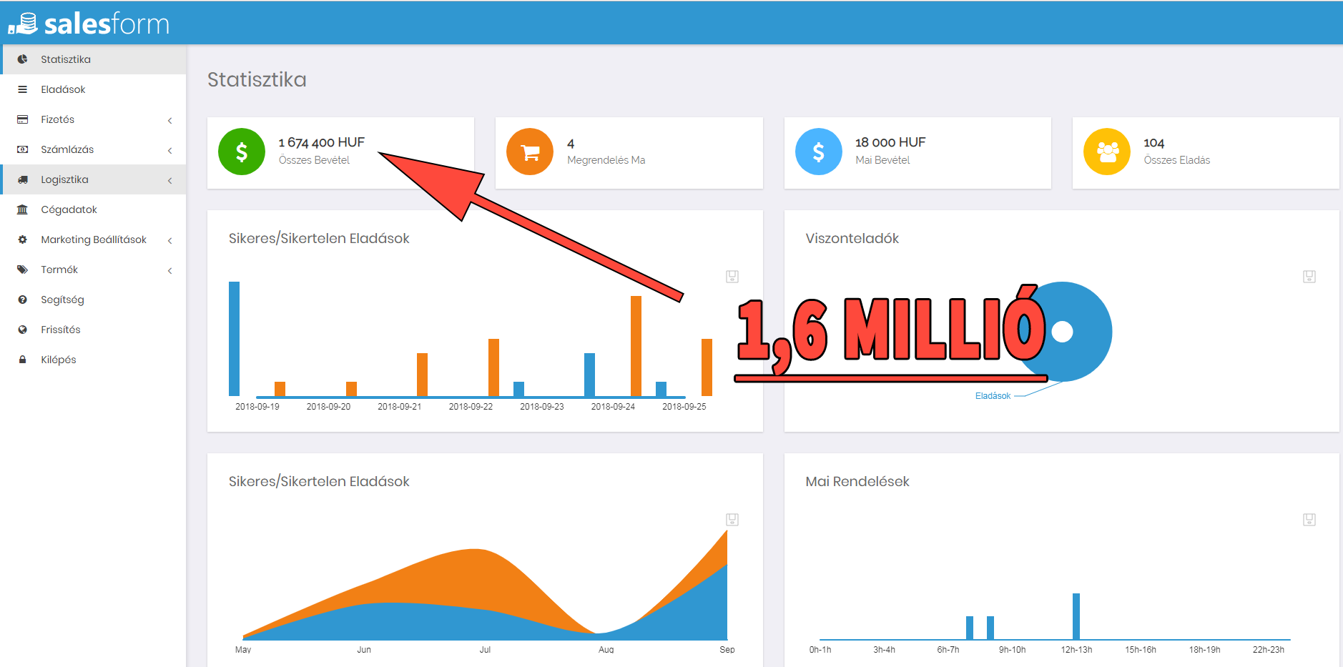Click the yellow people total sales icon
The width and height of the screenshot is (1343, 667).
click(x=1107, y=152)
